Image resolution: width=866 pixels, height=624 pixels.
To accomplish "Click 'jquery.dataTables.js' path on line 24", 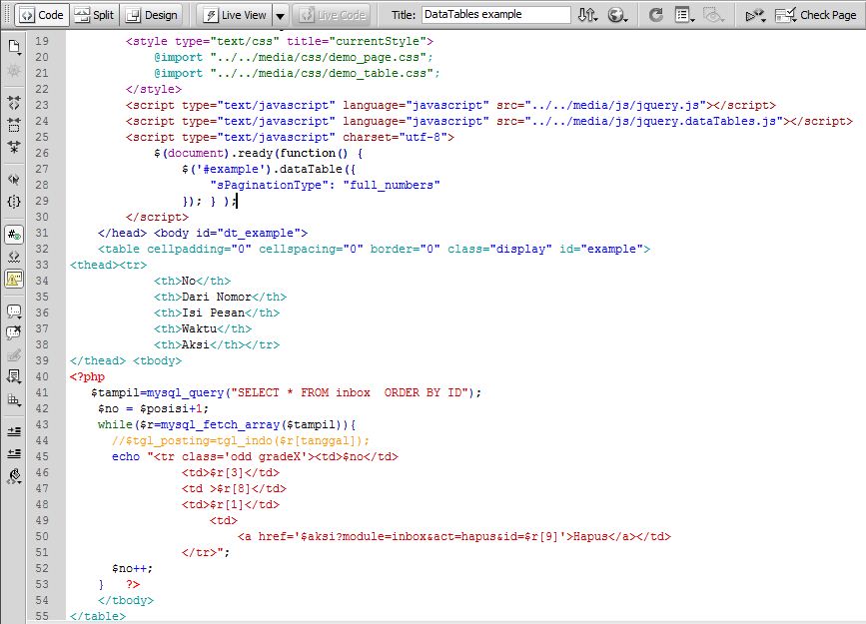I will (654, 121).
